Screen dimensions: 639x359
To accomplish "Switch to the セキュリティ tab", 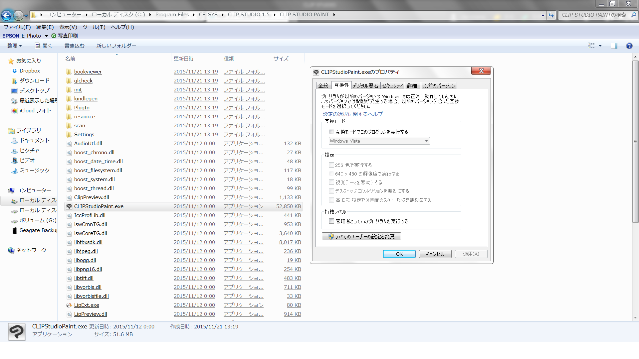I will [392, 86].
